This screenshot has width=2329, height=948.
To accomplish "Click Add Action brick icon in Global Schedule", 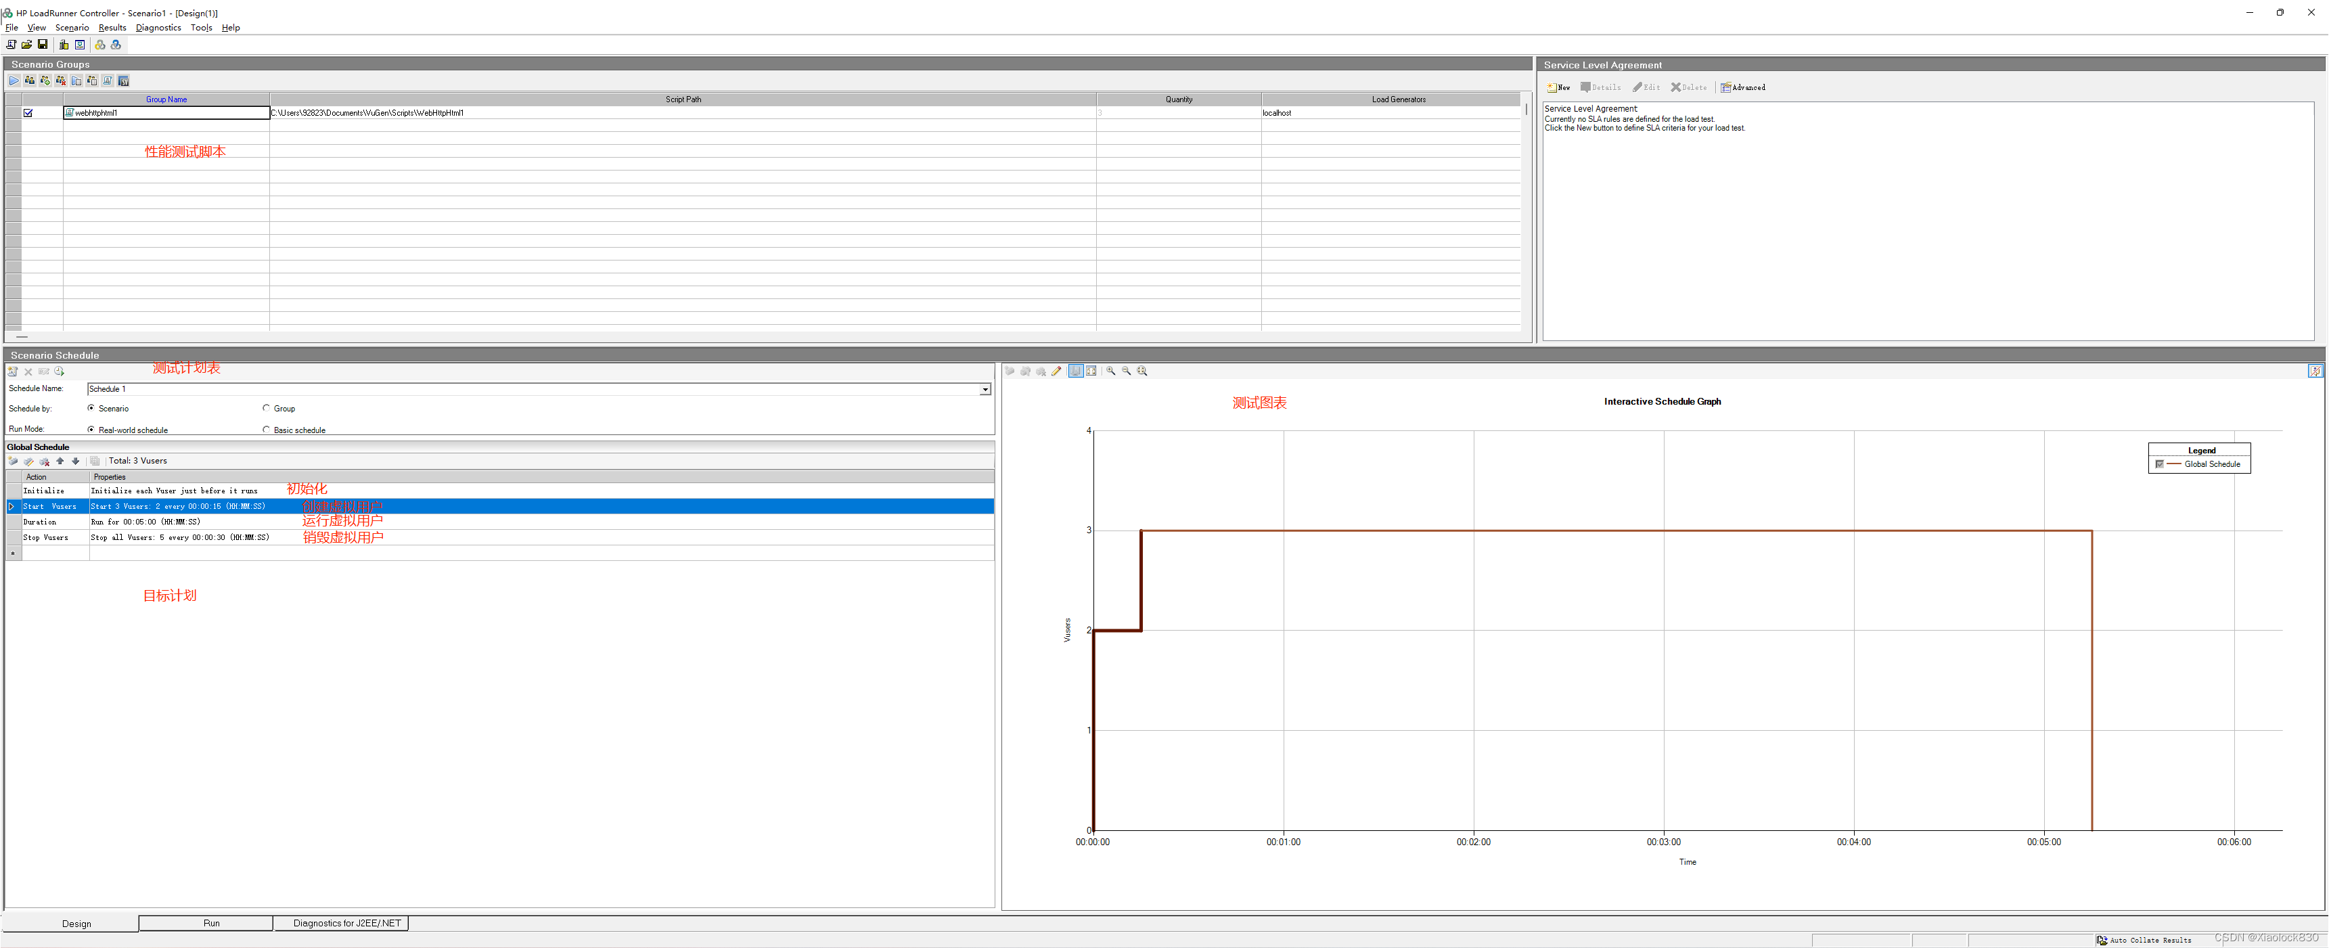I will [x=13, y=461].
